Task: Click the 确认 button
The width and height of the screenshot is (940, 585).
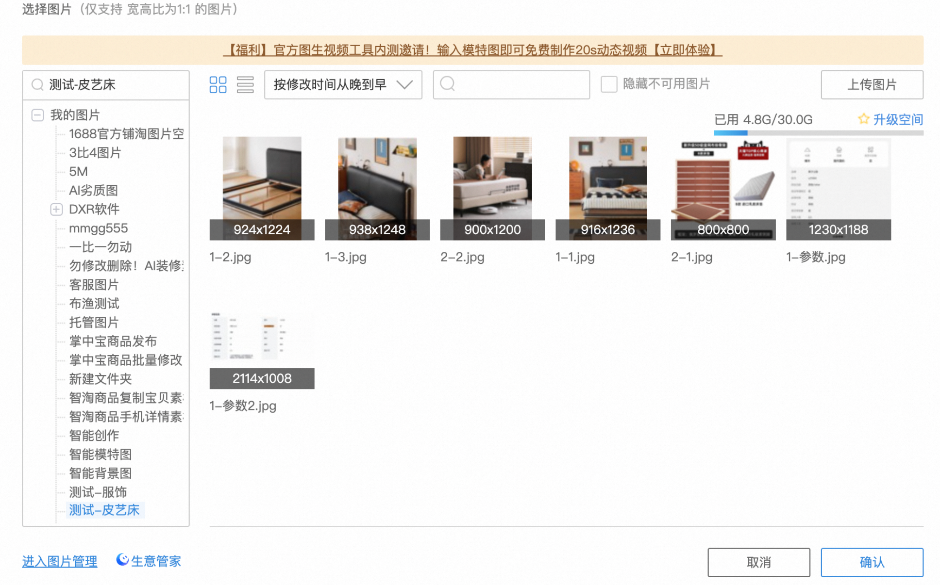Action: click(x=872, y=562)
